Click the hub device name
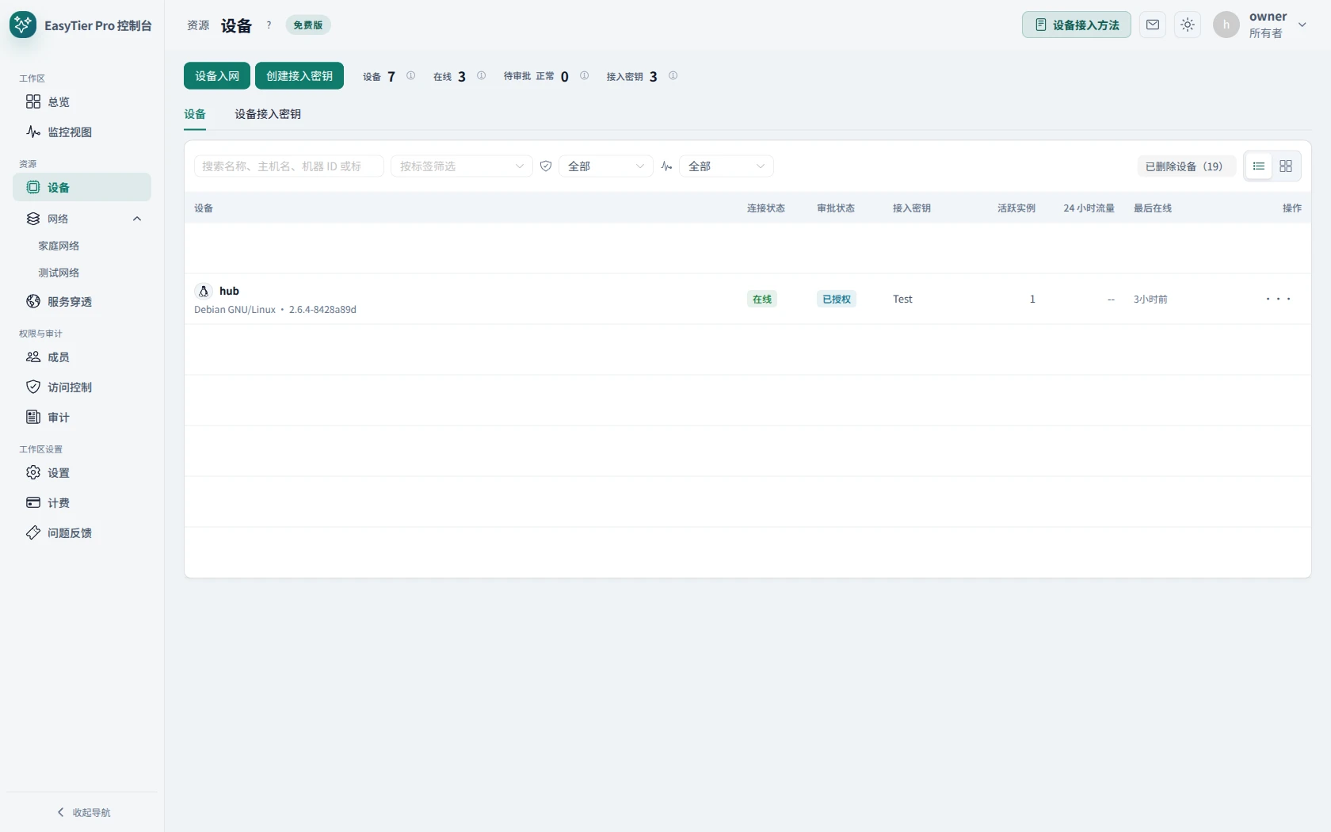Viewport: 1331px width, 832px height. point(229,291)
